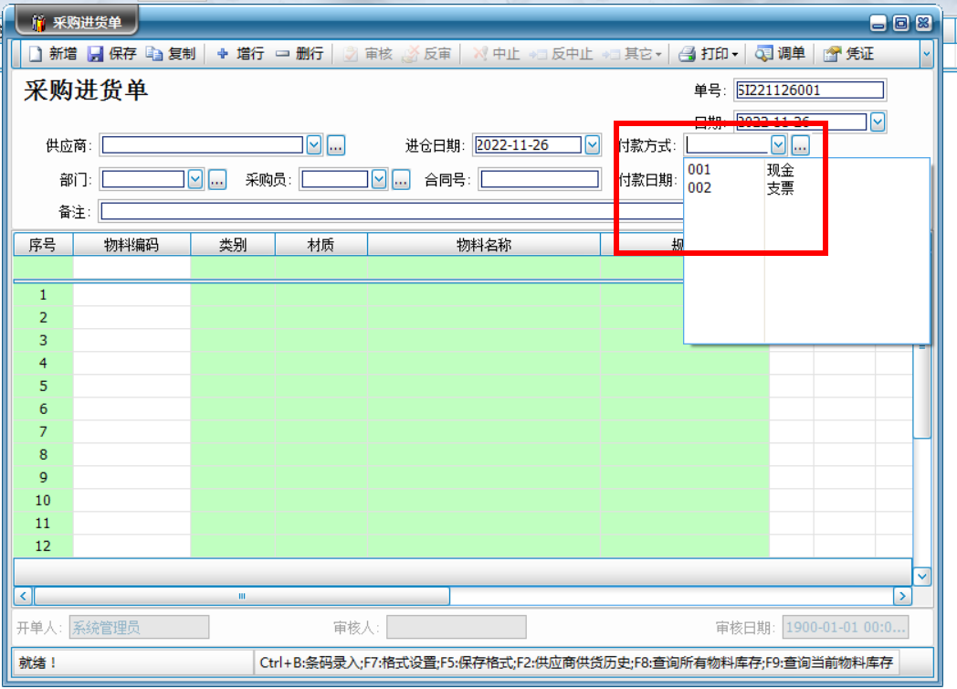Click the 反中止 toolbar icon
The width and height of the screenshot is (957, 689).
pyautogui.click(x=538, y=54)
